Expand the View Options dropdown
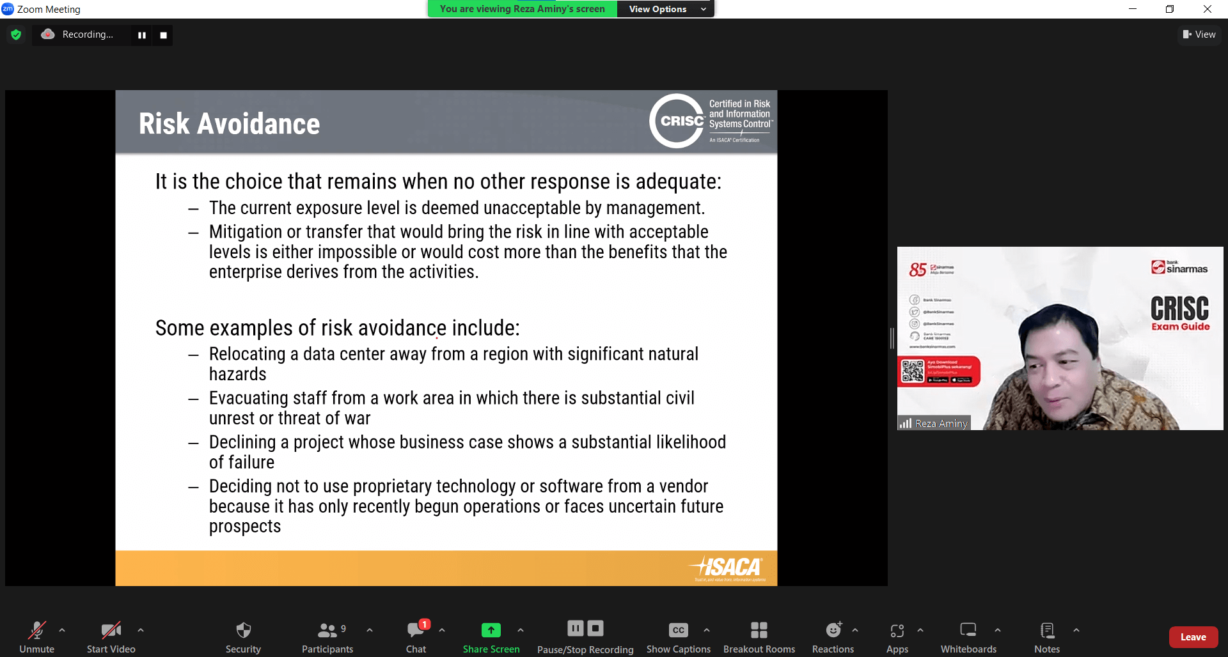1228x657 pixels. (665, 9)
